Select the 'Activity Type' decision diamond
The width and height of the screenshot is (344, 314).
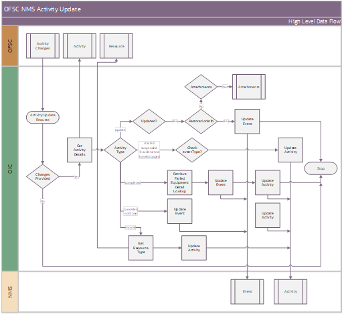120,150
